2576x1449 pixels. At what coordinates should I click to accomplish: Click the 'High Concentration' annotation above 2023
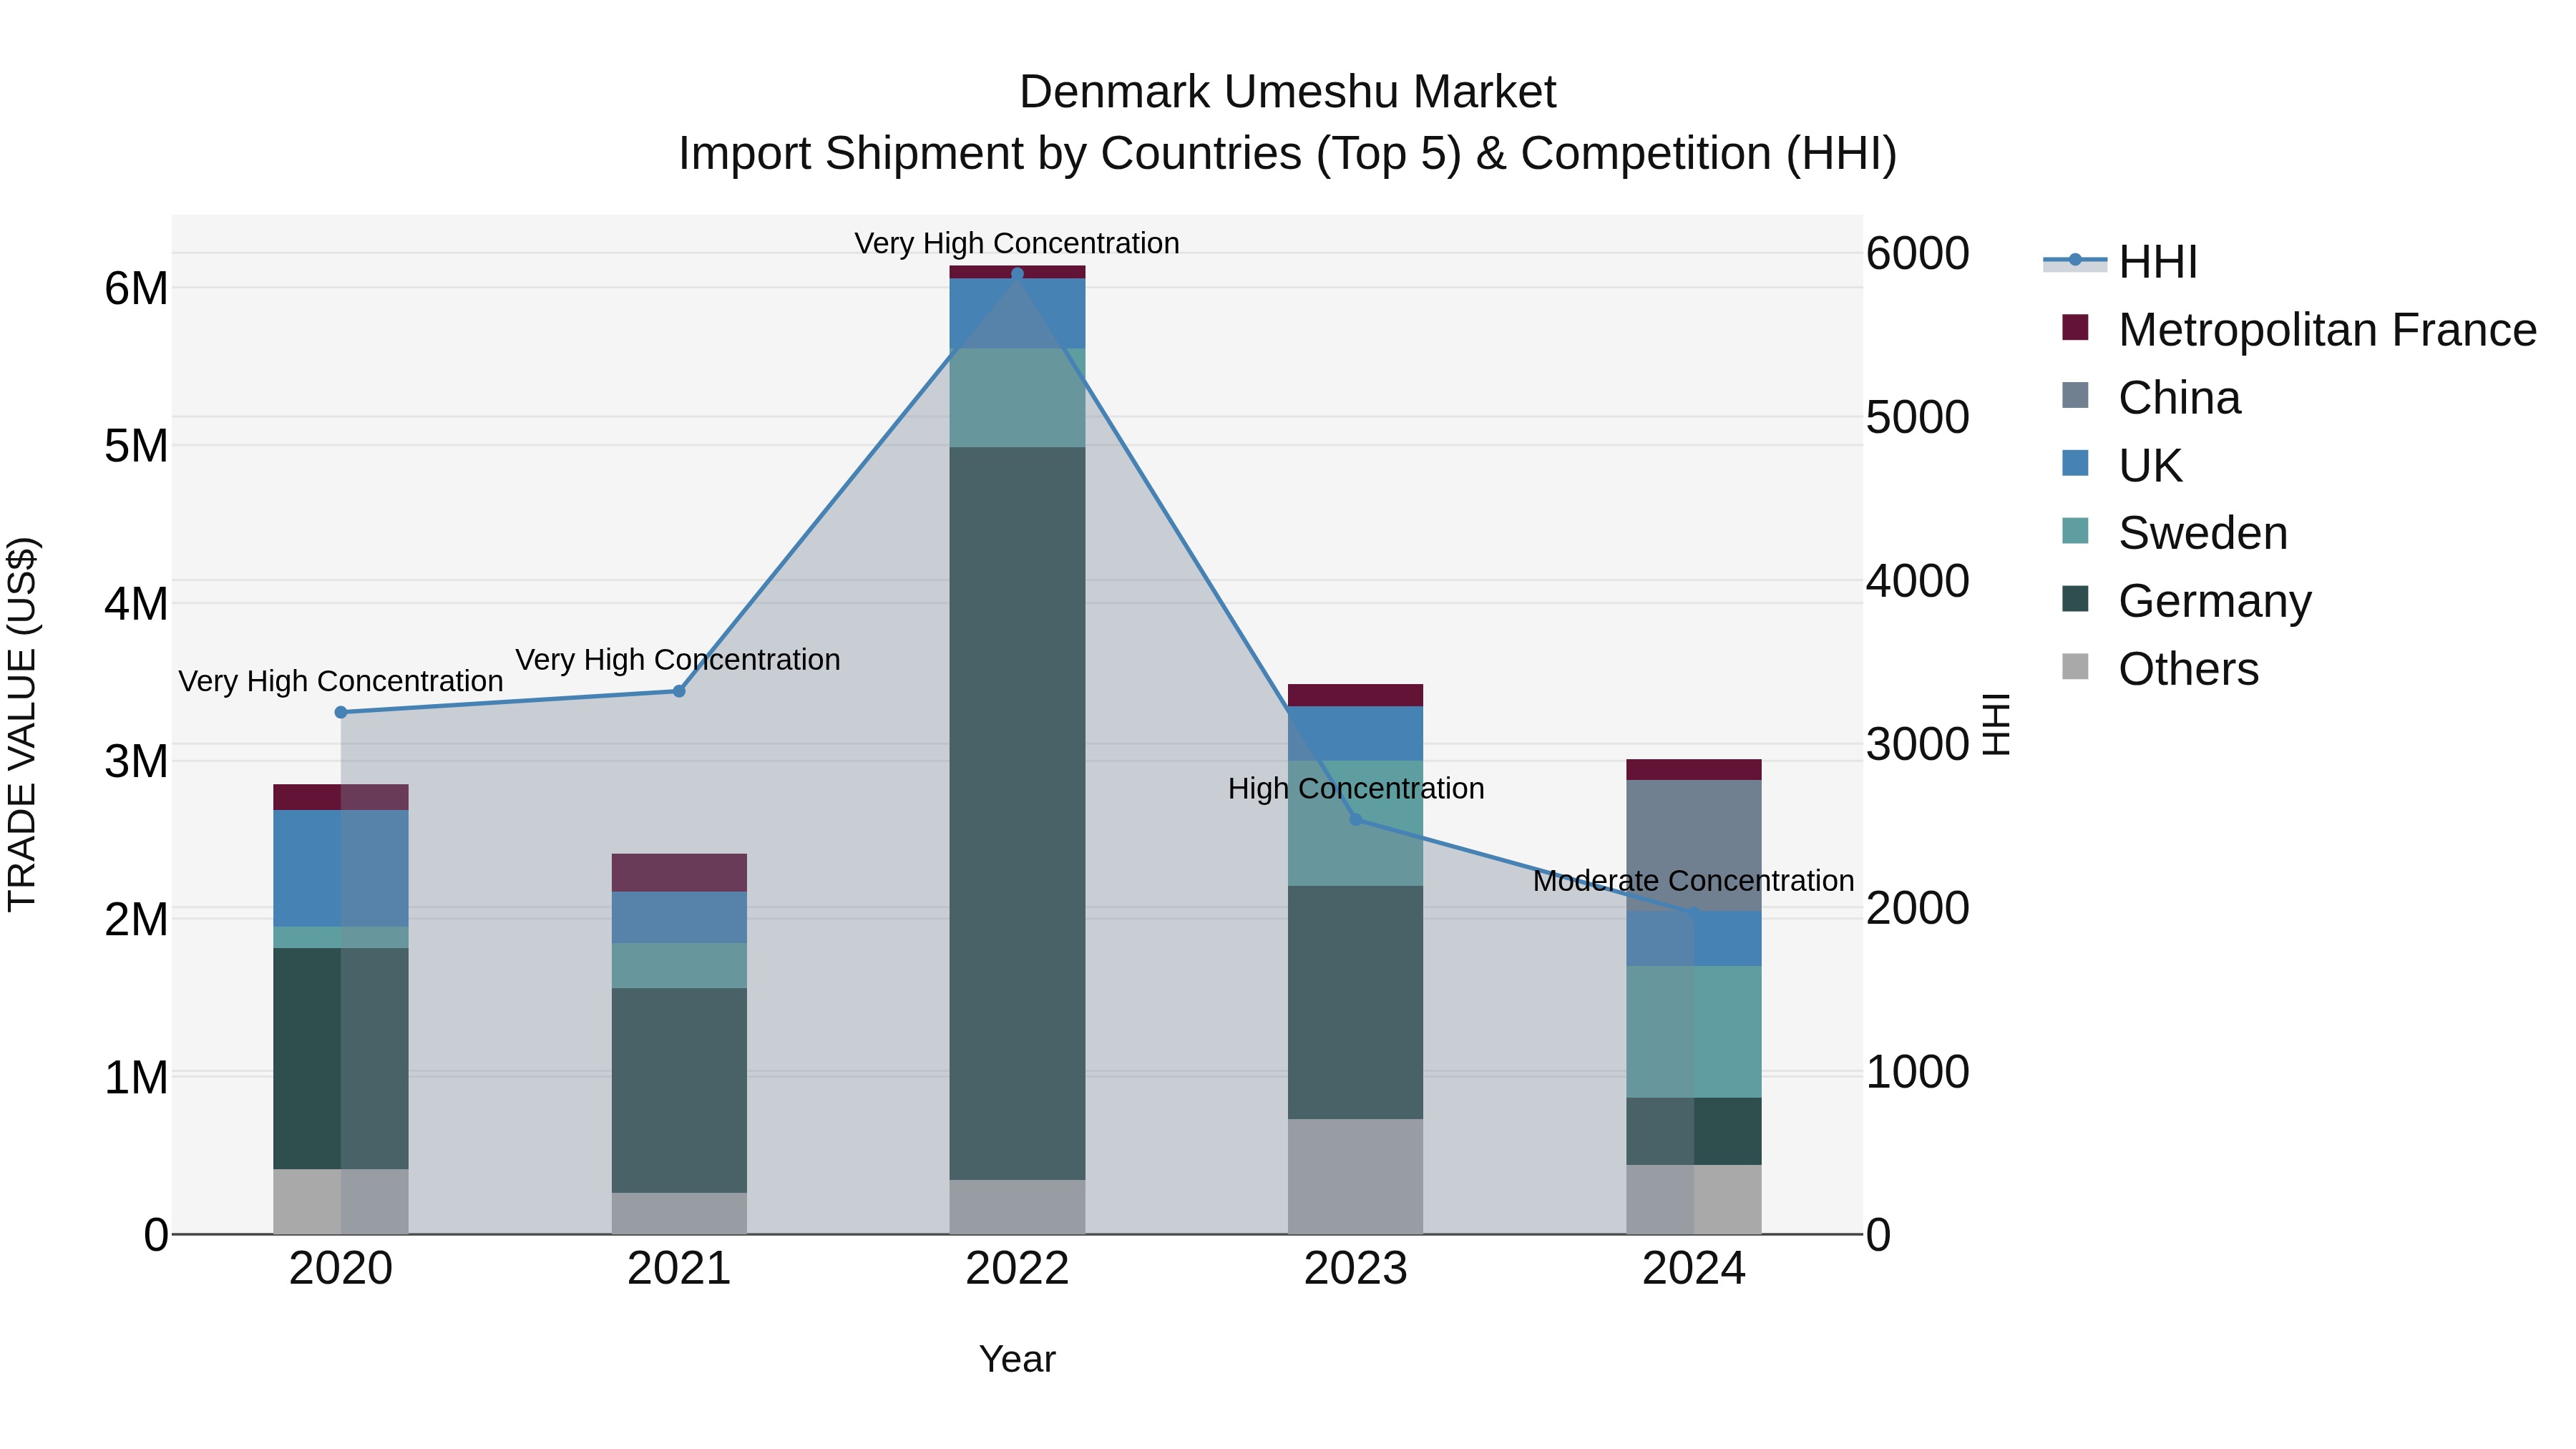(1356, 788)
